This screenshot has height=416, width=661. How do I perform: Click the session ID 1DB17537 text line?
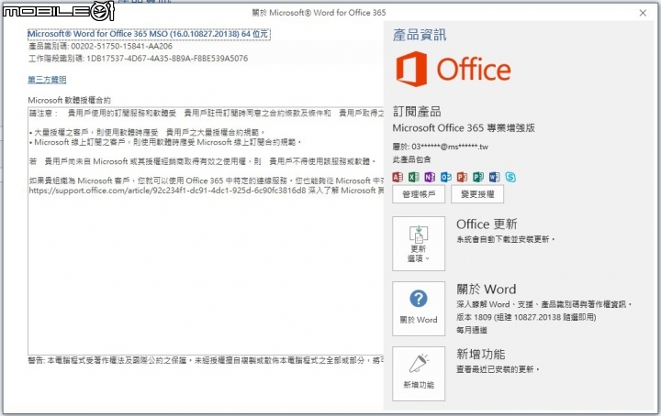(138, 59)
